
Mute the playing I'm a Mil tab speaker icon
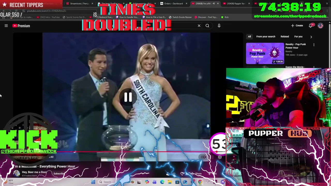tap(214, 4)
